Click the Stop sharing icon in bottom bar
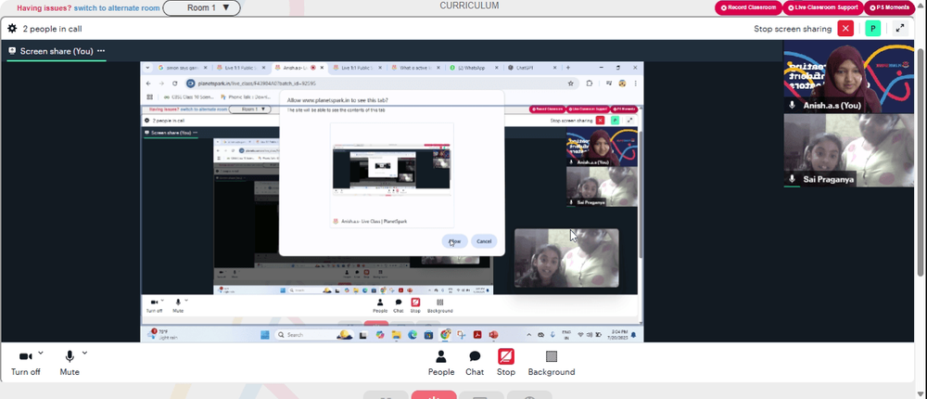 click(x=505, y=363)
